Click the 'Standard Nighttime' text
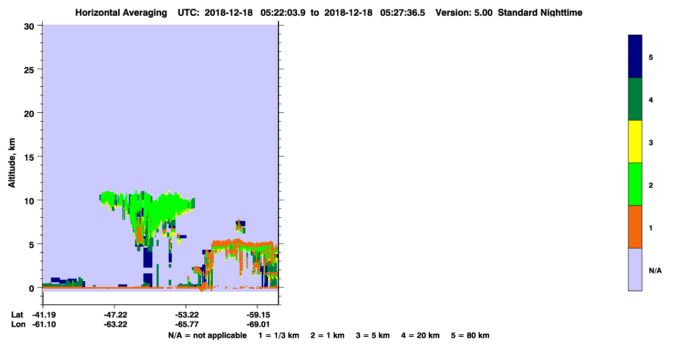 [x=540, y=13]
